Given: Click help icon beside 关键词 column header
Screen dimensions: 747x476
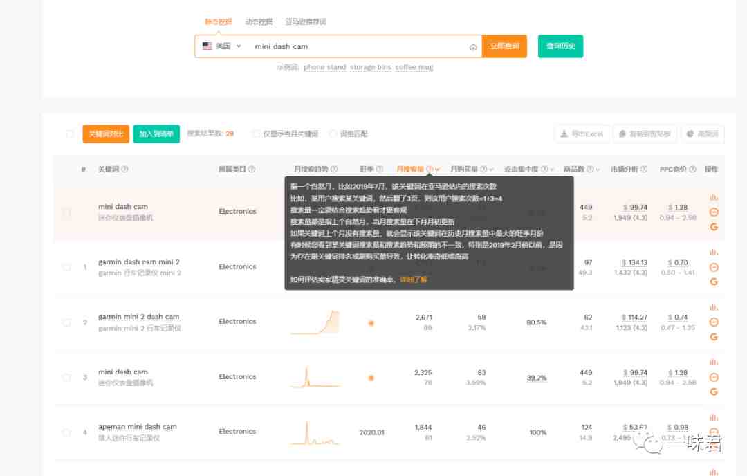Looking at the screenshot, I should coord(124,169).
